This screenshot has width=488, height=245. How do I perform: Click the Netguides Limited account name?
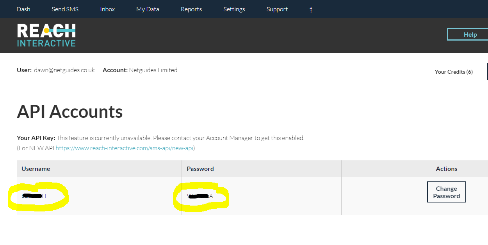pyautogui.click(x=153, y=70)
